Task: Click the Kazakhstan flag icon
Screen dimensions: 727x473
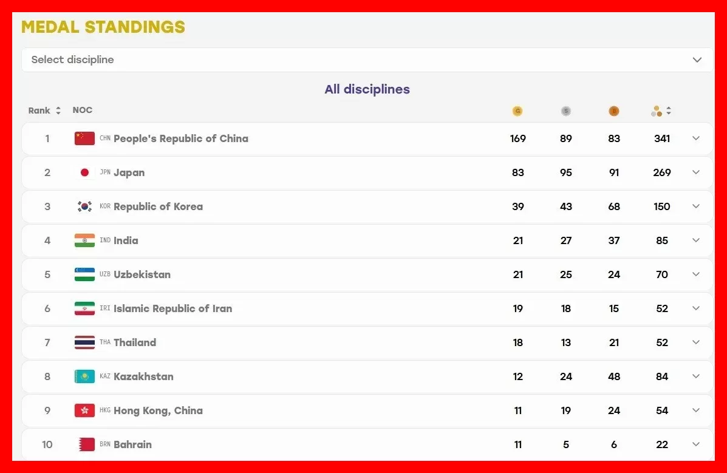Action: (x=84, y=376)
